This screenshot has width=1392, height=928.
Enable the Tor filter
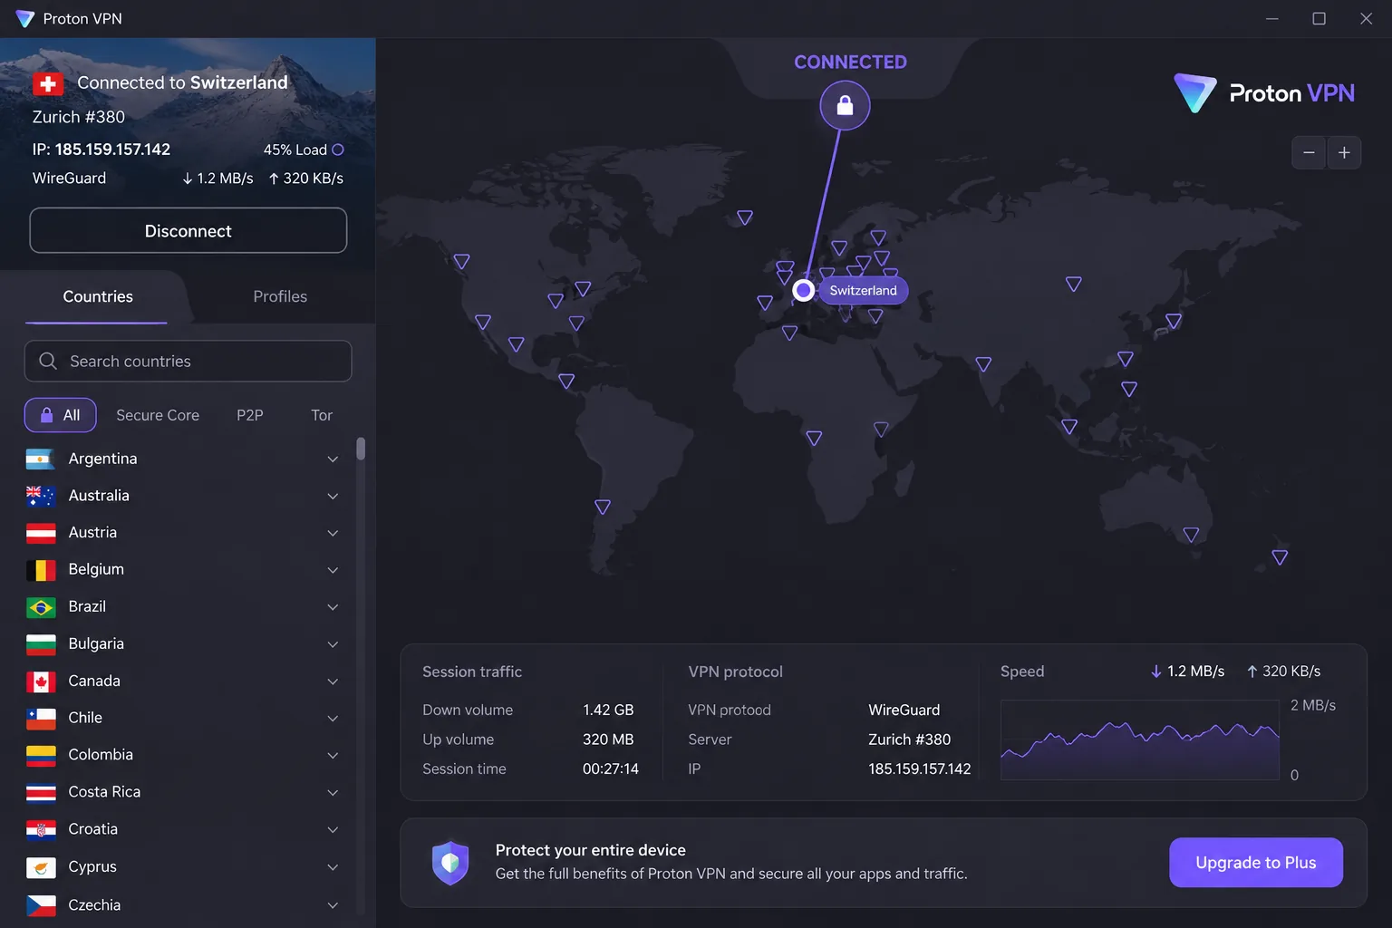322,415
